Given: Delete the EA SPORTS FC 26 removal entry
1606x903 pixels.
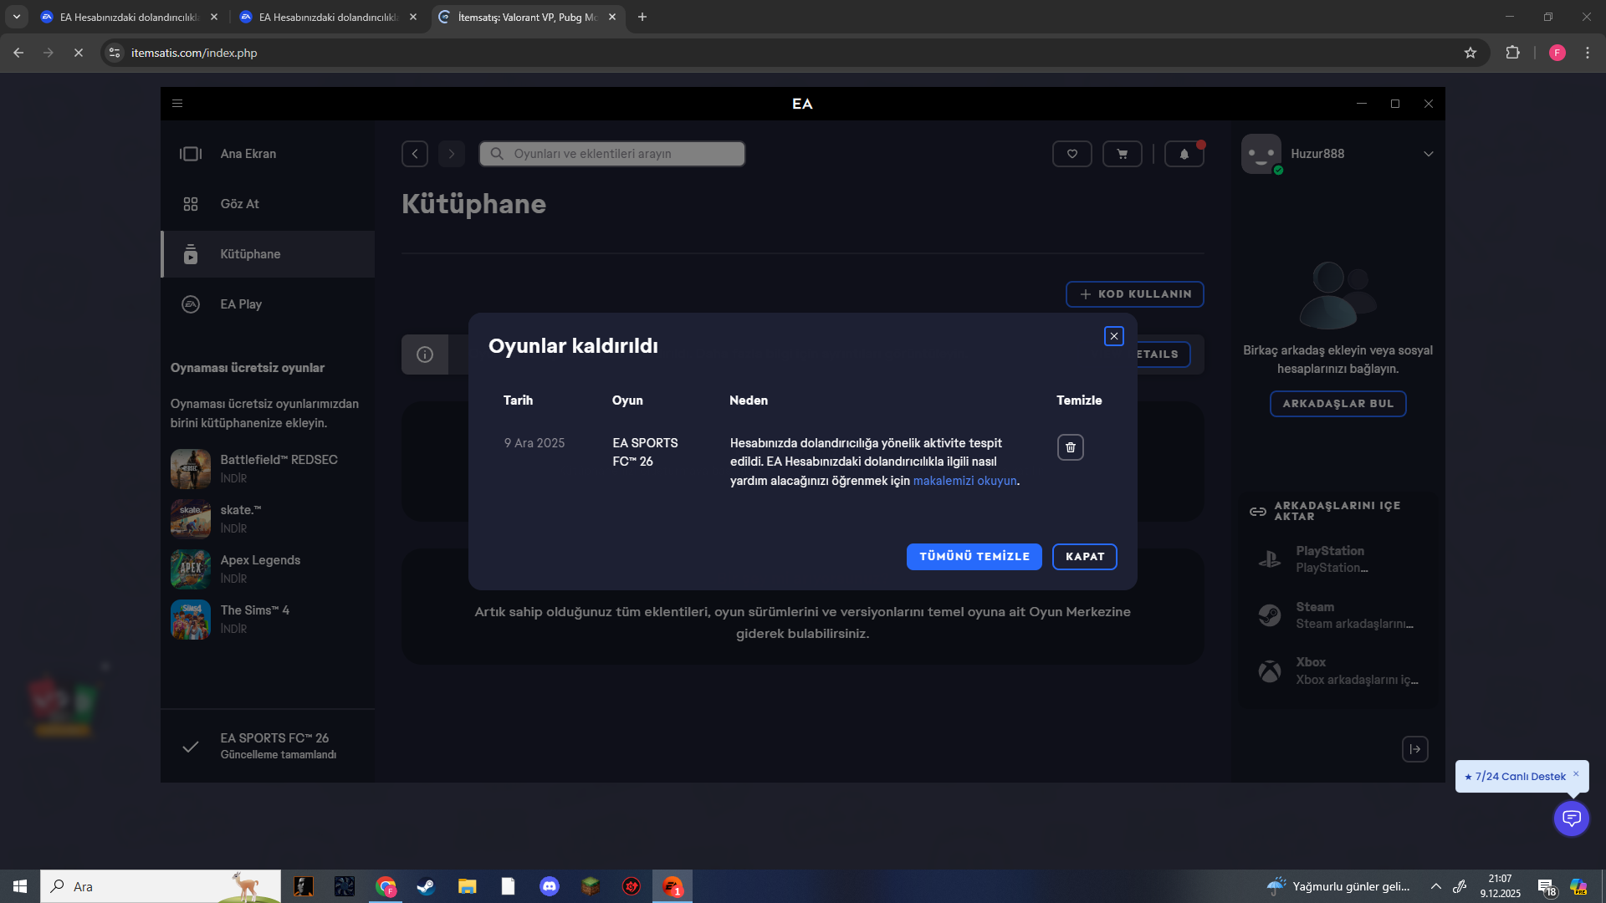Looking at the screenshot, I should pos(1071,447).
